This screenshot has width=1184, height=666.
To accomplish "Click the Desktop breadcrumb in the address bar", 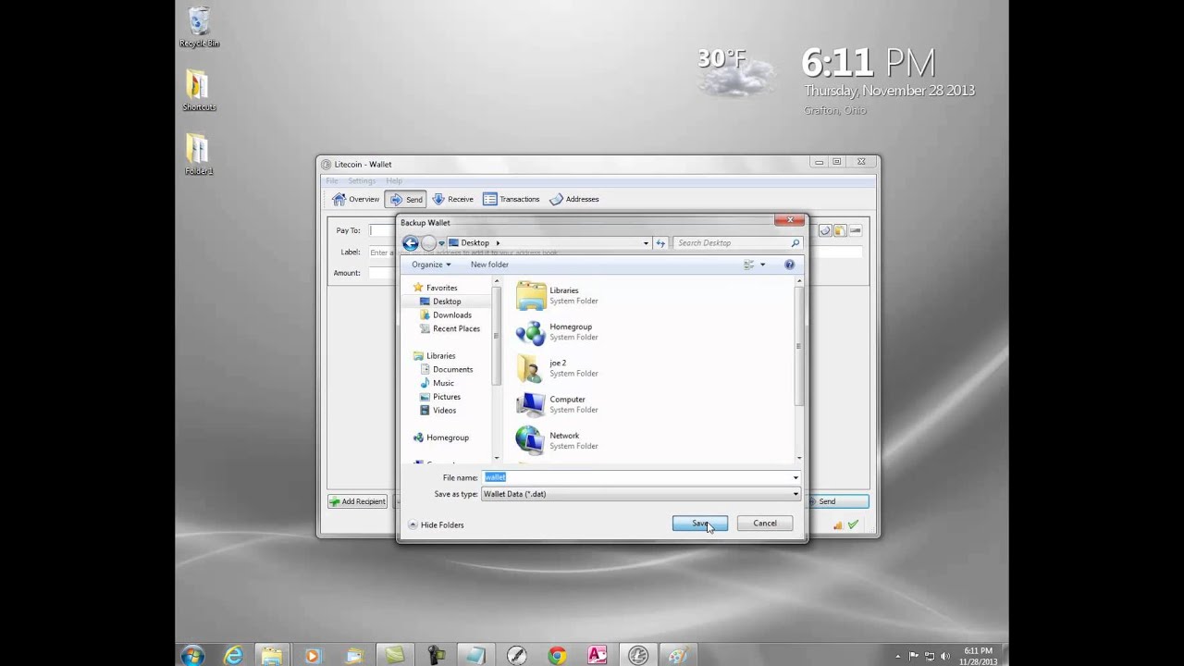I will coord(475,243).
